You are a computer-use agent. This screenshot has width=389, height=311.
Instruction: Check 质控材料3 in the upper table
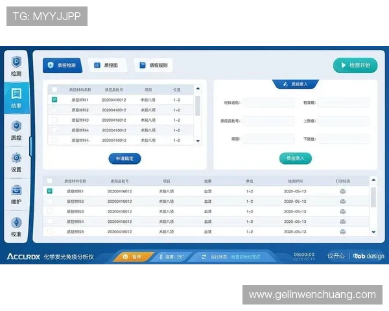coord(54,120)
